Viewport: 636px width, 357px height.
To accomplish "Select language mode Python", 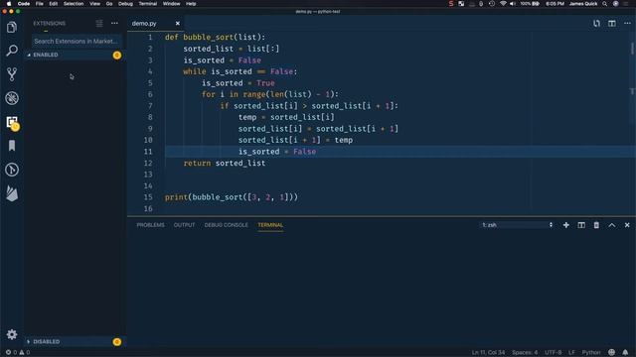I will (x=591, y=353).
